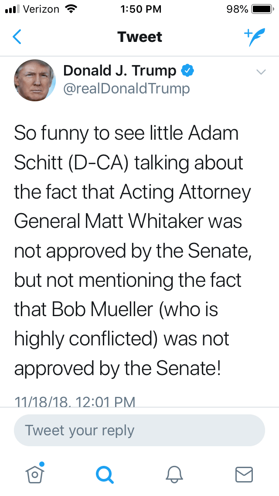Open the Search tab magnifier icon
Screen dimensions: 279x496
click(x=105, y=474)
